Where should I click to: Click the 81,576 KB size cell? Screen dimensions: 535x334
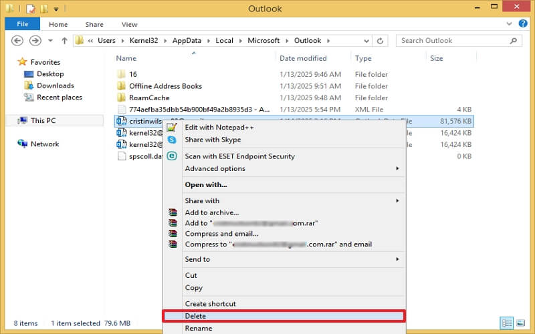[455, 121]
